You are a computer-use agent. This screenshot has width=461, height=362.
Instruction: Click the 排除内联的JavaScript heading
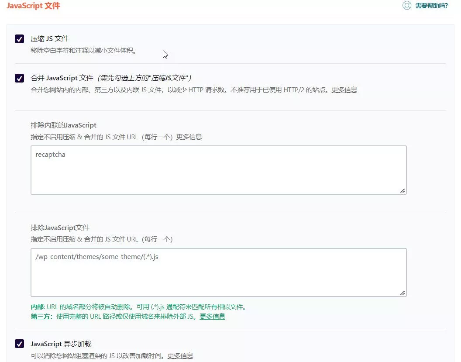63,125
